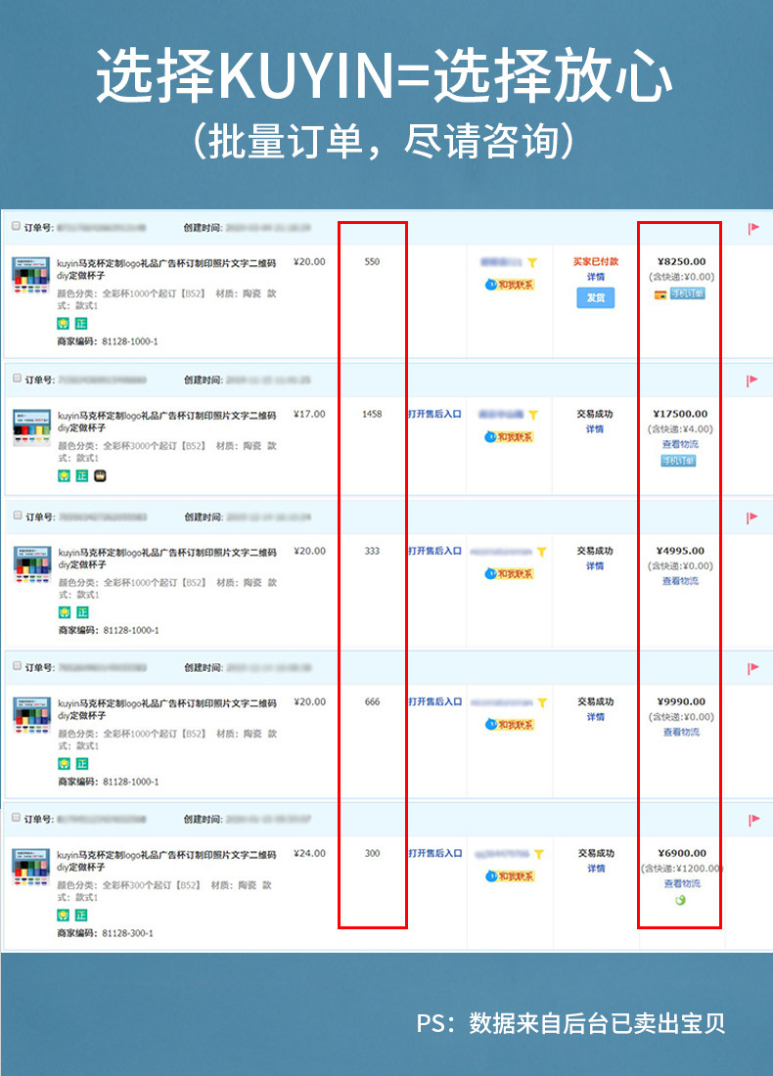This screenshot has width=773, height=1076.
Task: Click the ¥17.00 unit price
Action: 309,414
